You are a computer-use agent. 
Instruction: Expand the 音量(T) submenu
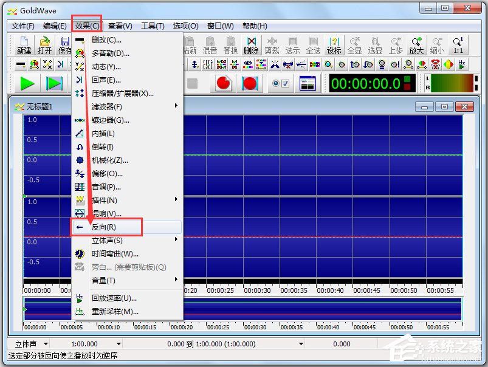point(127,281)
